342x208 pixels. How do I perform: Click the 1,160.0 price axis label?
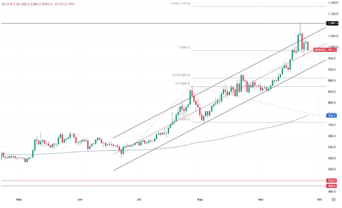click(333, 3)
